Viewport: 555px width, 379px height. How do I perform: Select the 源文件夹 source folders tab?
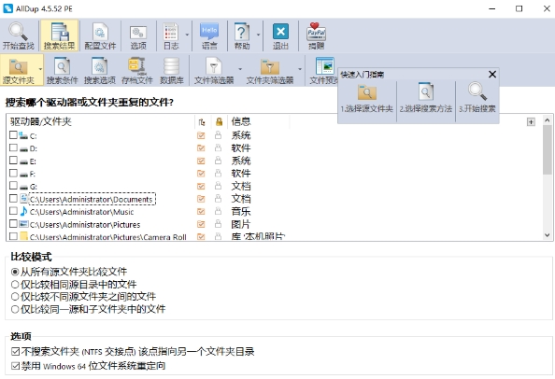point(19,70)
